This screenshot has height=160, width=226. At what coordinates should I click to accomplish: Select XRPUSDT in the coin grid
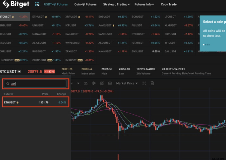tap(79, 17)
